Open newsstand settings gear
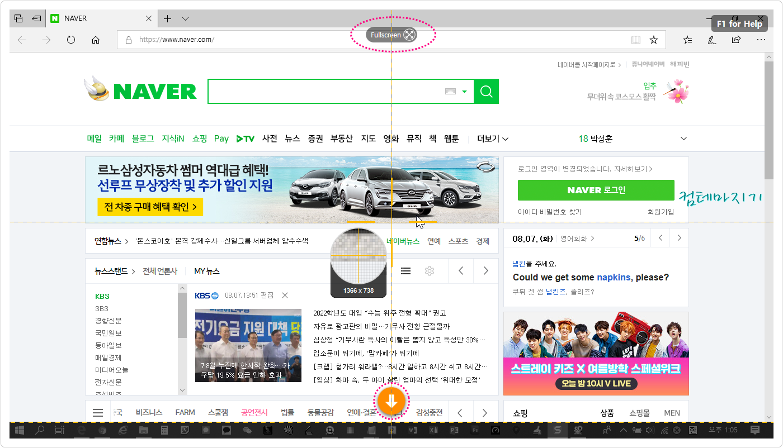Viewport: 783px width, 448px height. tap(430, 271)
